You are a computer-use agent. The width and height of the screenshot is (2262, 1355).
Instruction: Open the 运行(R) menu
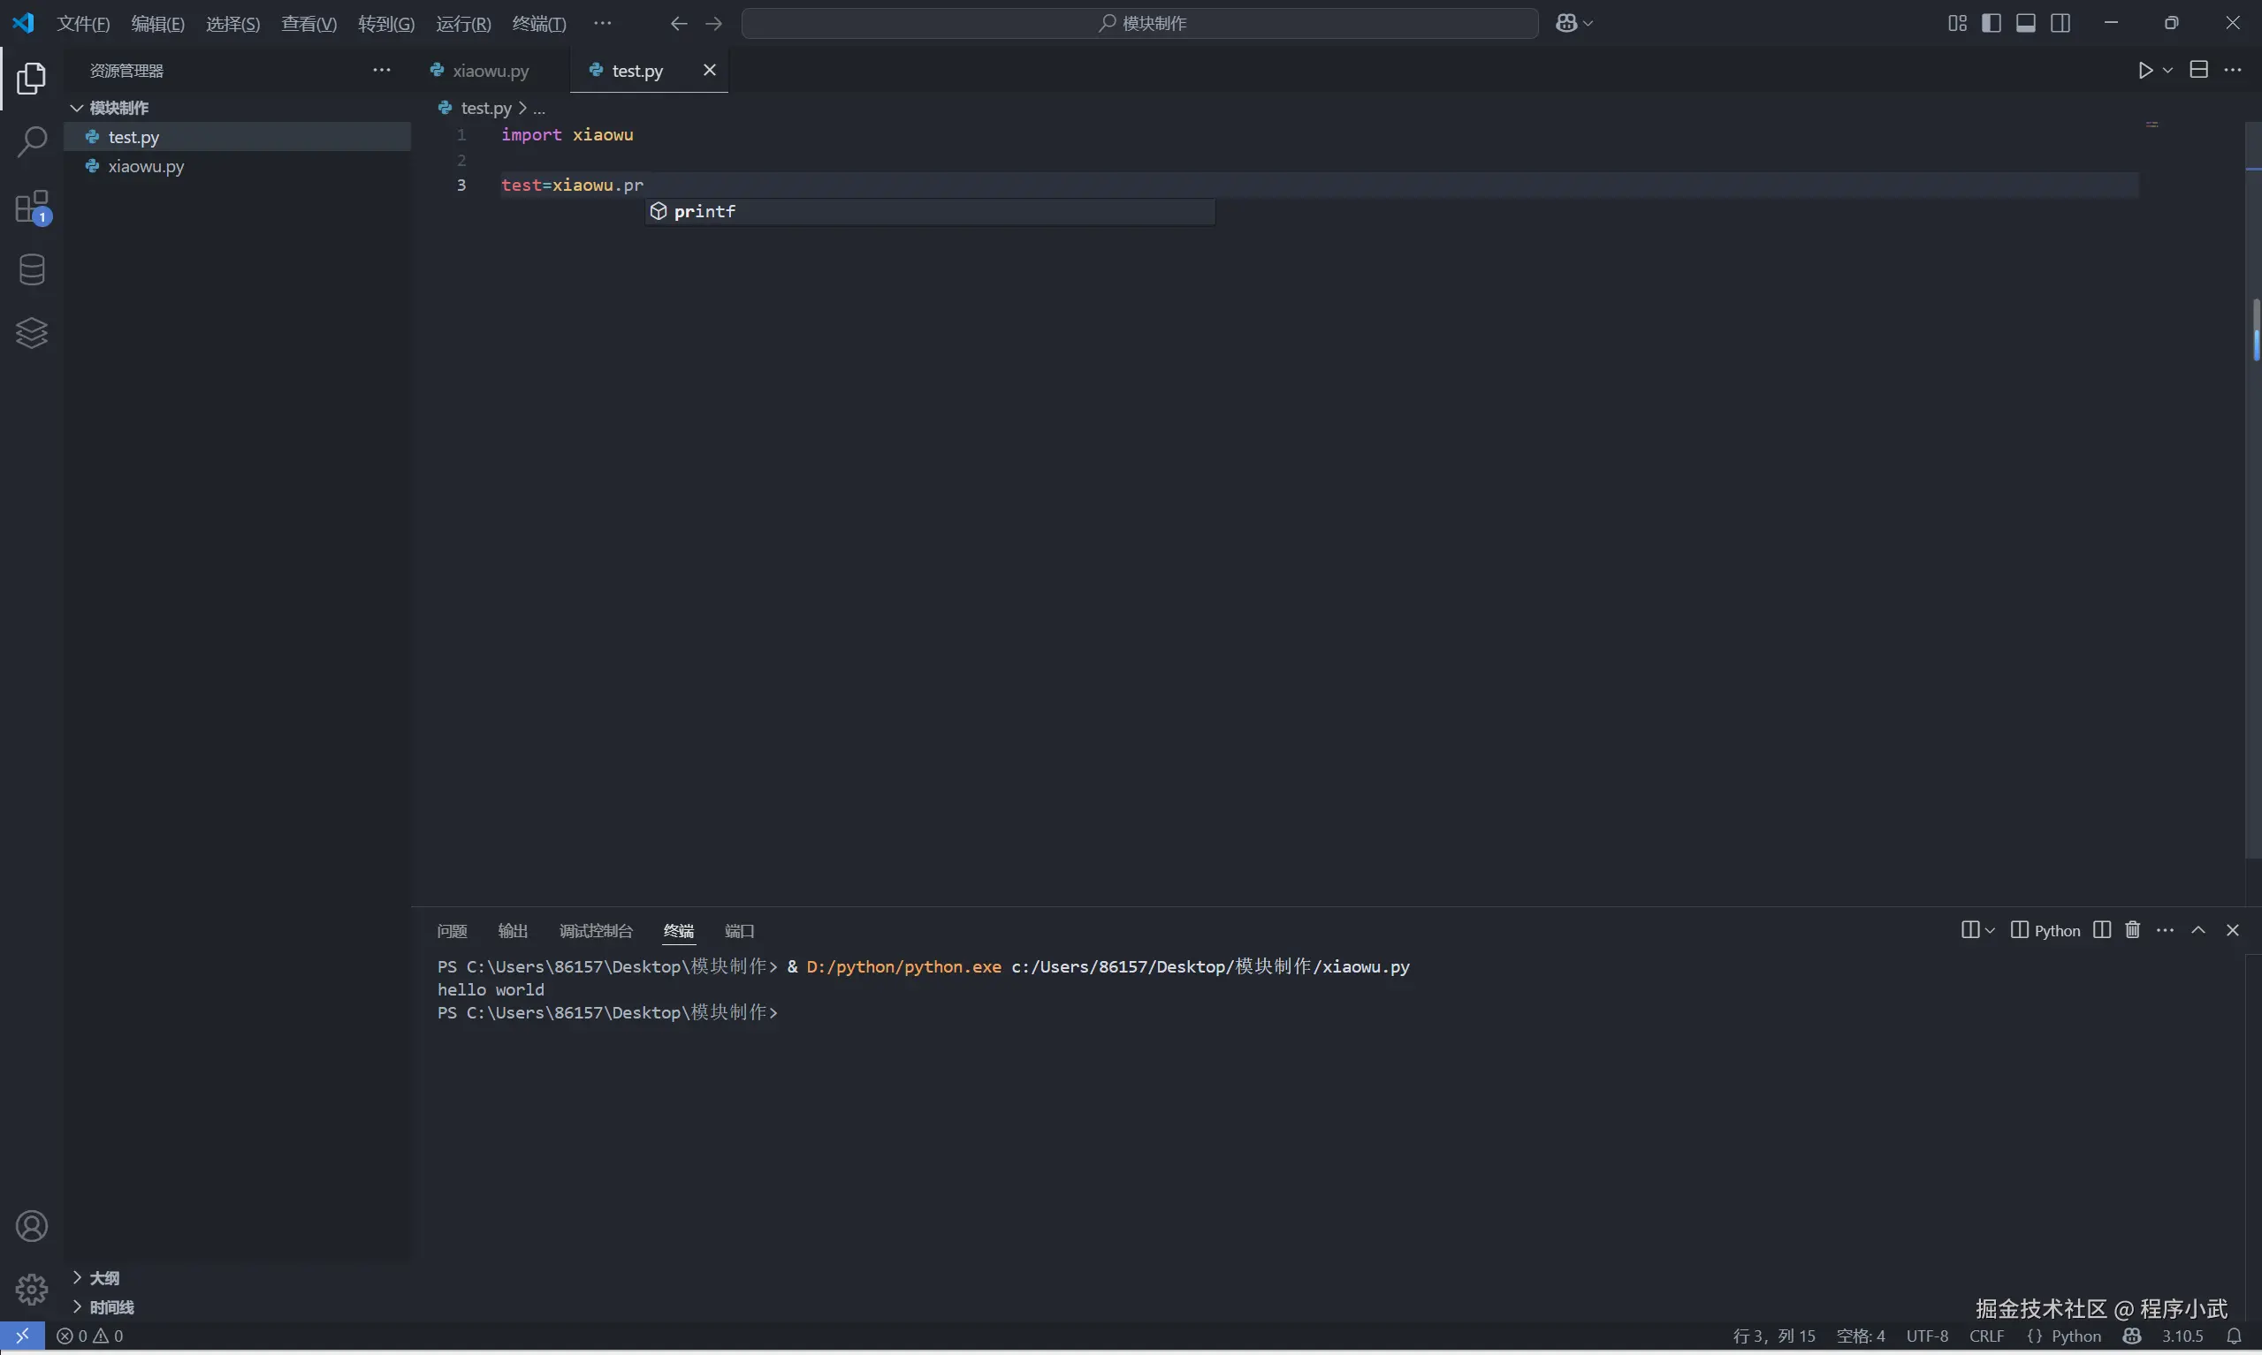click(463, 23)
